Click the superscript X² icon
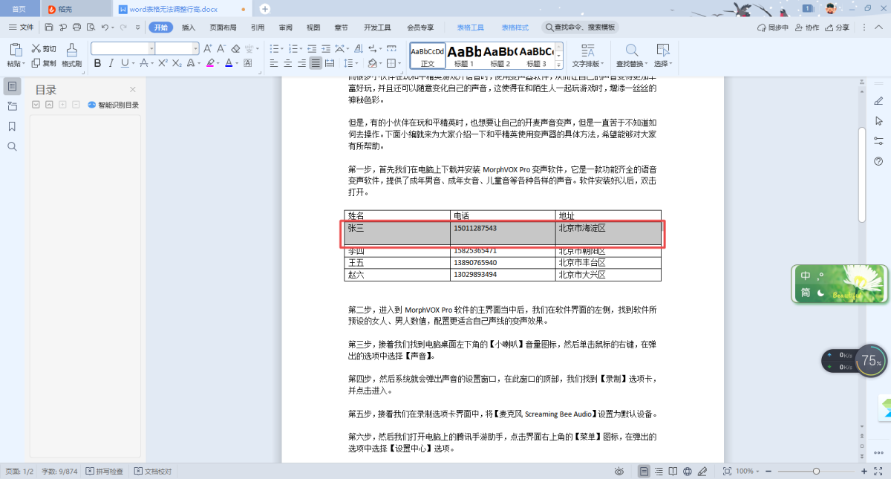This screenshot has height=479, width=891. (161, 64)
